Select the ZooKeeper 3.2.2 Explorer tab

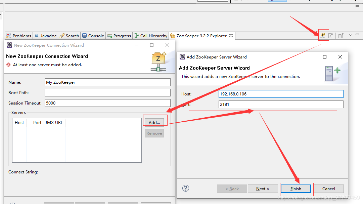pyautogui.click(x=201, y=36)
